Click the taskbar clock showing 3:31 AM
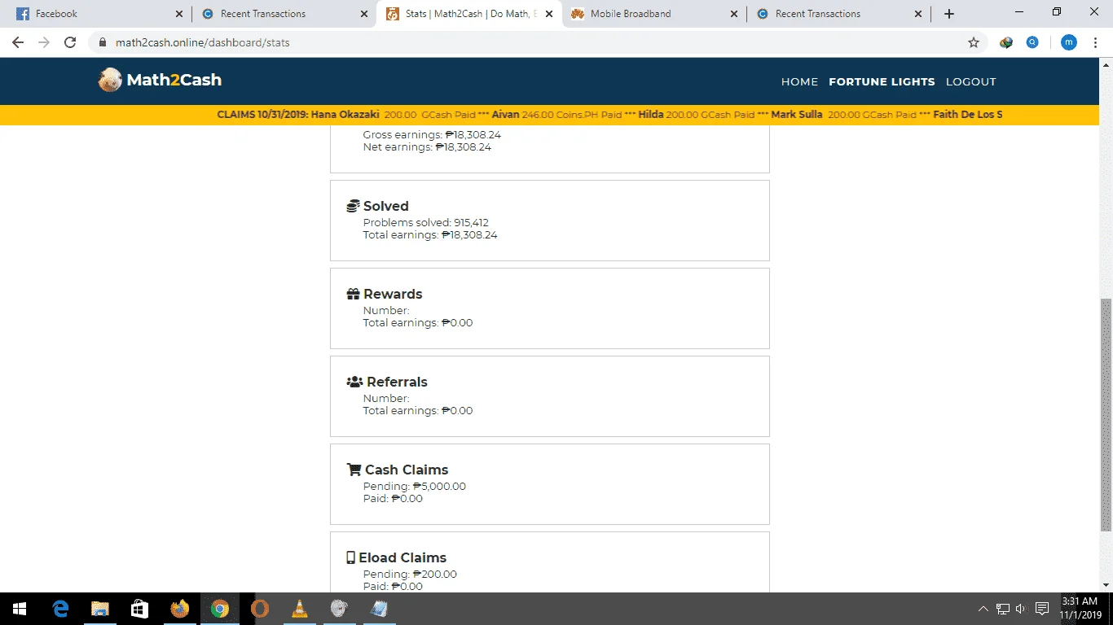 pyautogui.click(x=1080, y=609)
